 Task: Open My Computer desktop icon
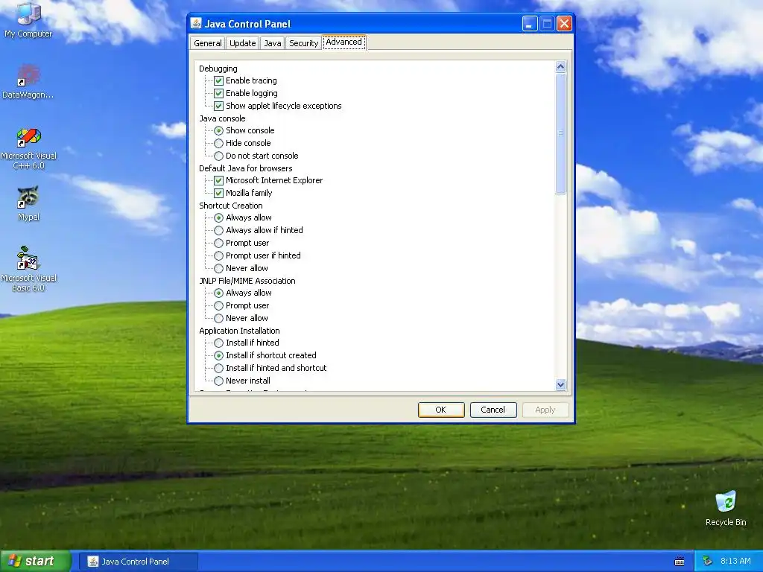pos(28,19)
